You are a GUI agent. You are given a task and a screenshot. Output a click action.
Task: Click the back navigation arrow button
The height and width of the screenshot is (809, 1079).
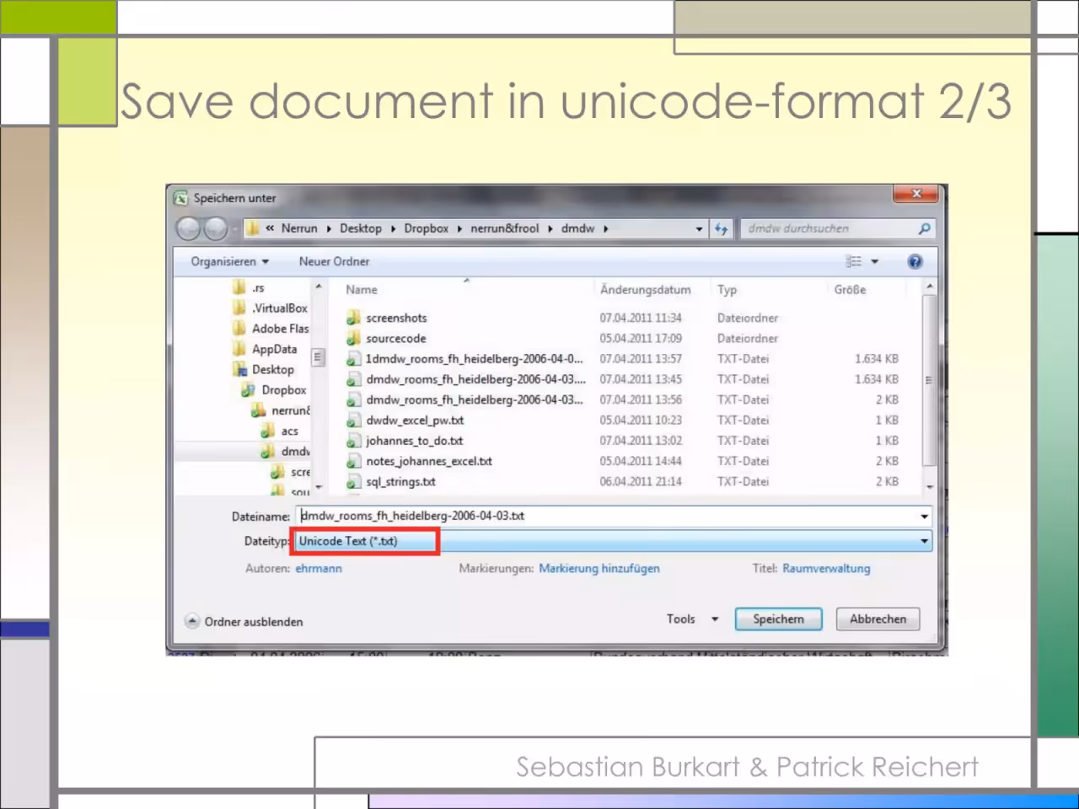click(189, 228)
